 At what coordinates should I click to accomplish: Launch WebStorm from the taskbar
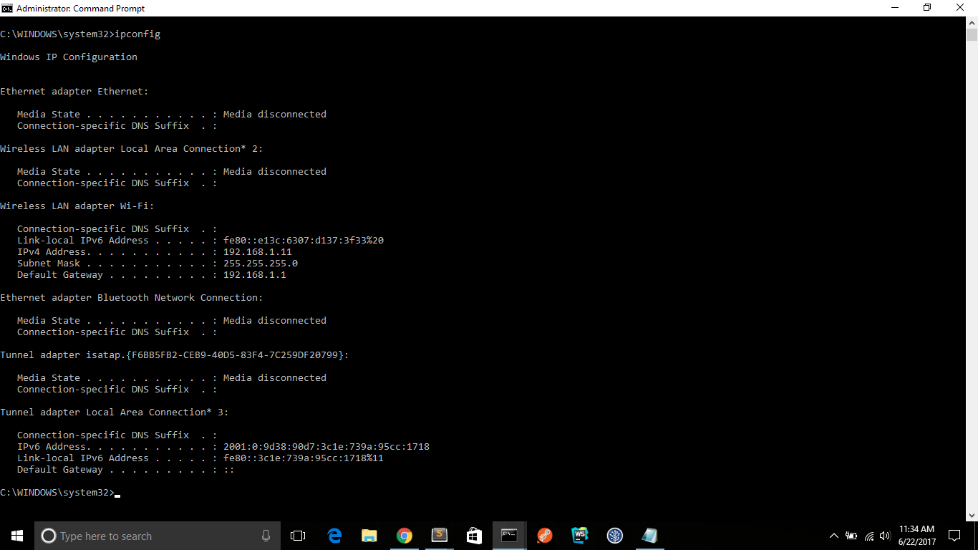[579, 536]
